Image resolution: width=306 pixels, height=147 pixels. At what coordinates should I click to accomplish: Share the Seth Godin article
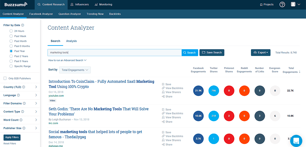(x=167, y=122)
